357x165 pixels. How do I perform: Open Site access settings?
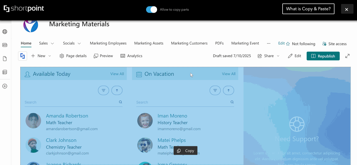tap(334, 44)
